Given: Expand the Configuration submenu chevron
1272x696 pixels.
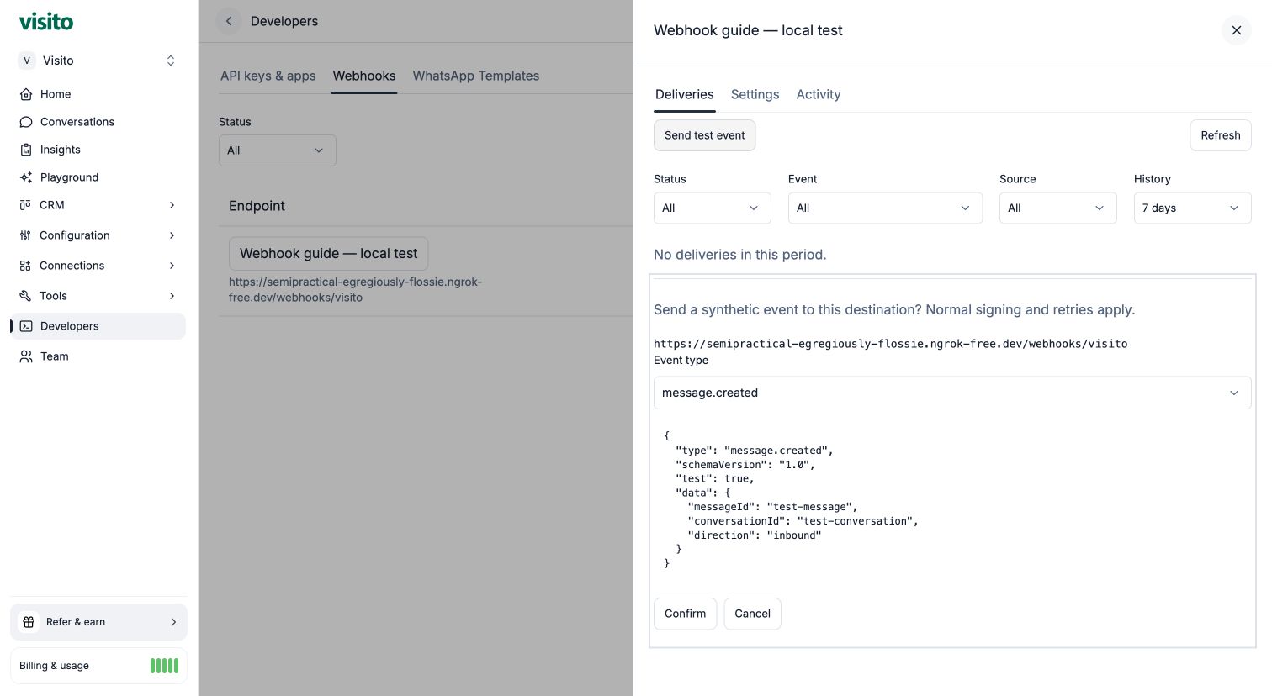Looking at the screenshot, I should pyautogui.click(x=172, y=235).
